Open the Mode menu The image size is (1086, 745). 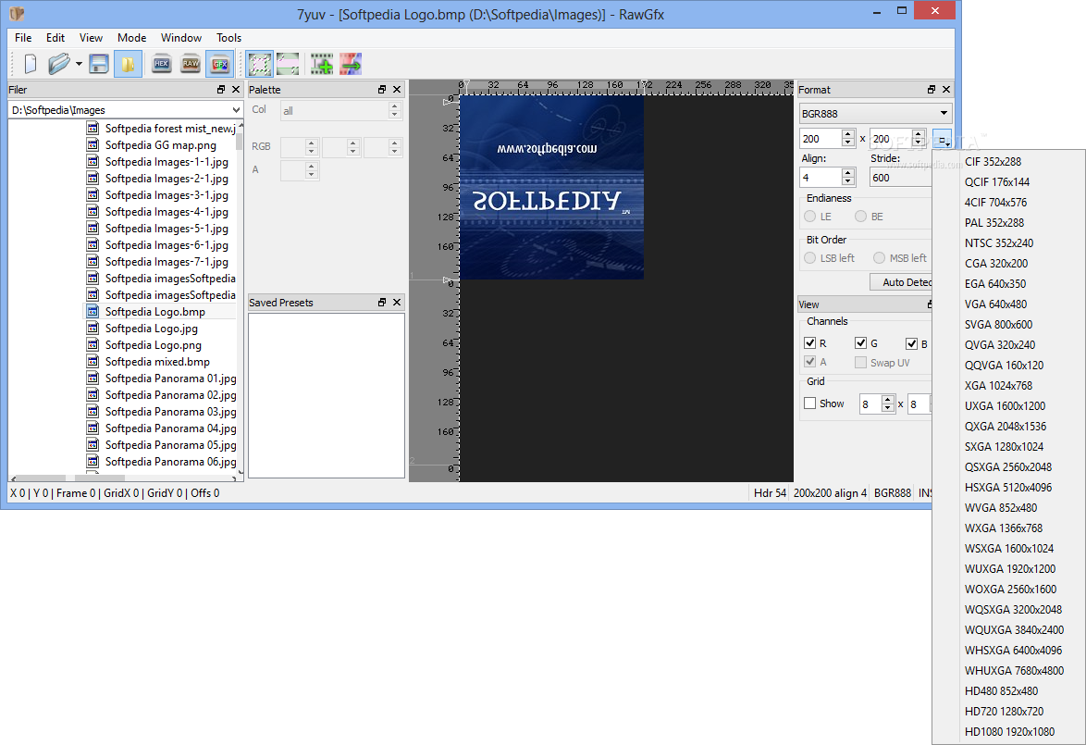[x=131, y=37]
